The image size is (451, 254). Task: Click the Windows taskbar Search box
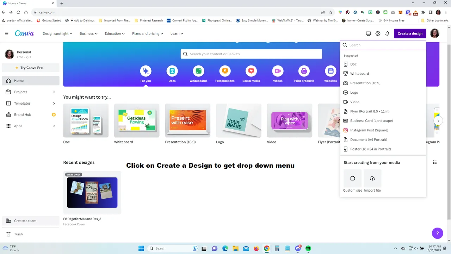click(x=173, y=248)
